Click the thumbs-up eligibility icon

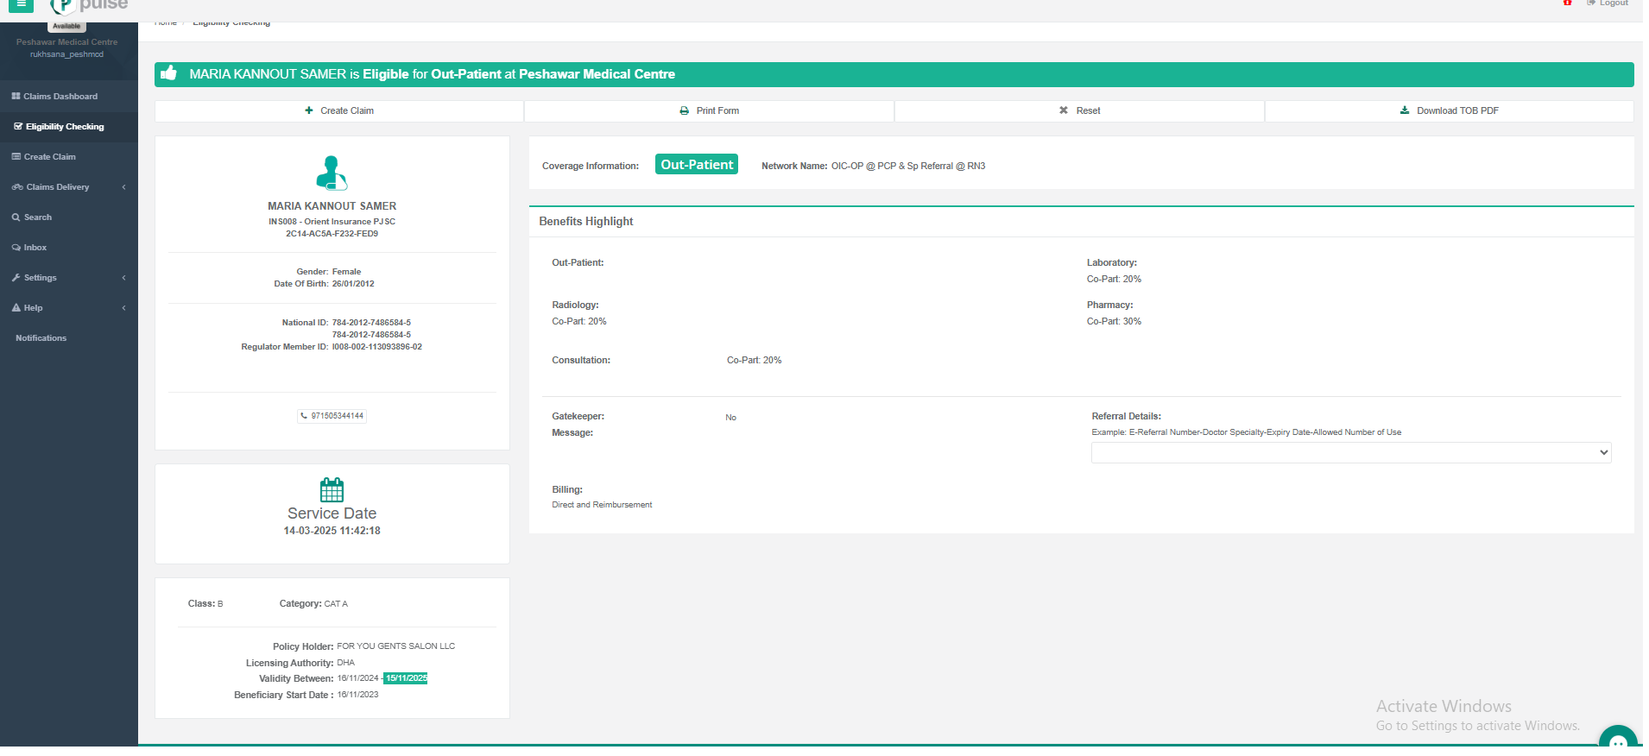point(169,73)
